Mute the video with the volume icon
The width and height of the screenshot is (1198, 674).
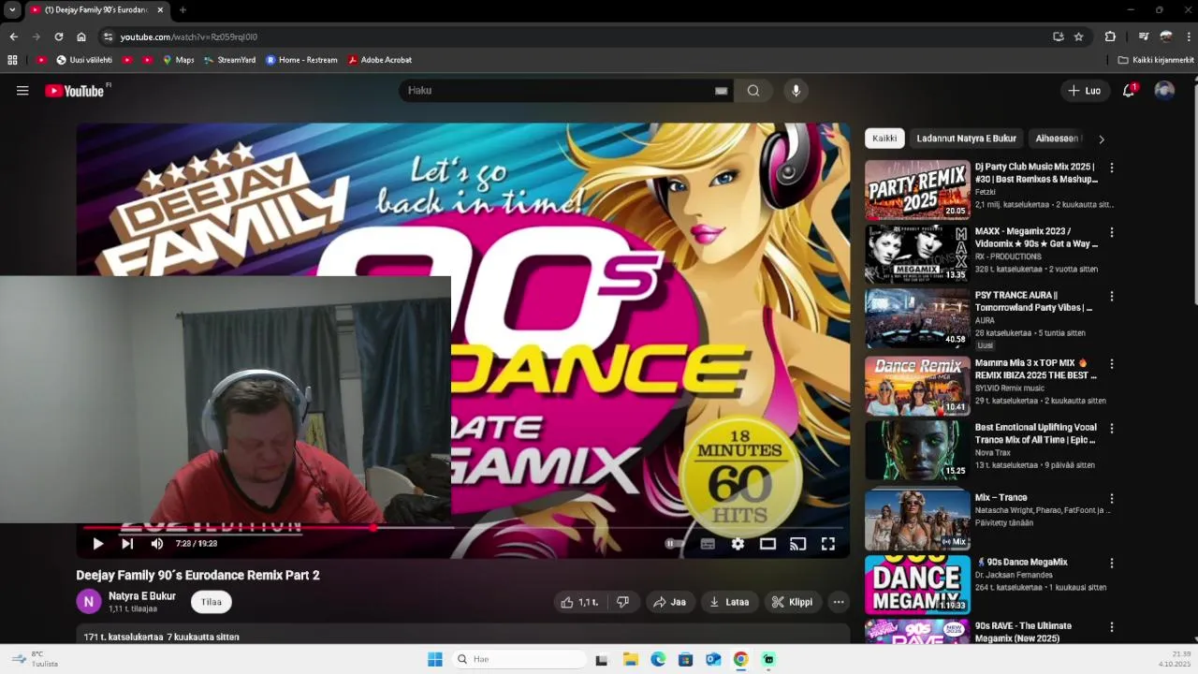pyautogui.click(x=157, y=544)
